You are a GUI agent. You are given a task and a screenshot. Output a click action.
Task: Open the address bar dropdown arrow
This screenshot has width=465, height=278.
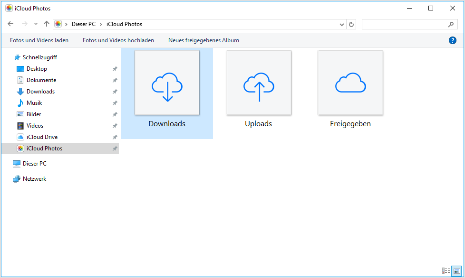(x=341, y=24)
